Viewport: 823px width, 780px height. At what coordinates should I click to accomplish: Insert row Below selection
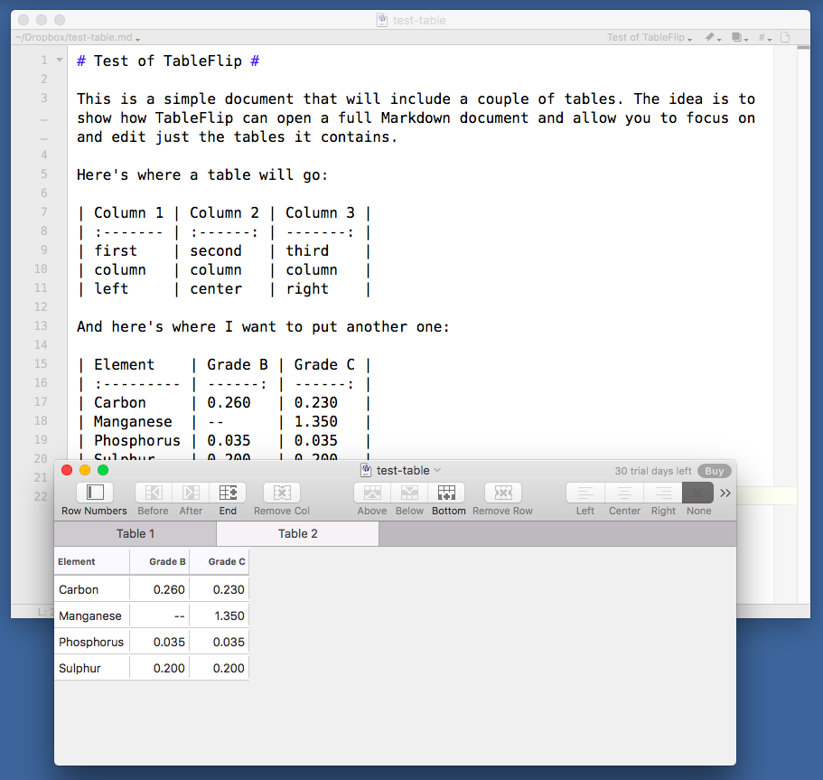pos(409,493)
